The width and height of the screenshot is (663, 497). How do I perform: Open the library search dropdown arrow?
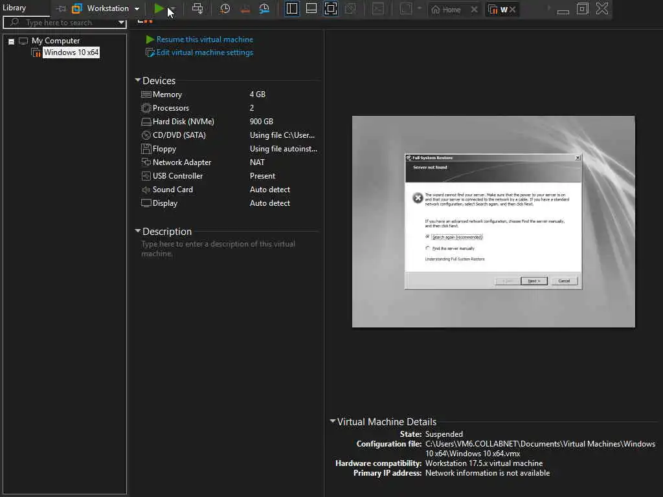pos(121,23)
